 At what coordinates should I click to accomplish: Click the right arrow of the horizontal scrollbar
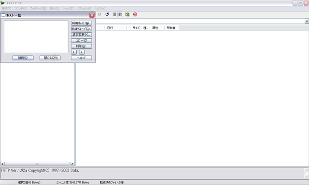(72, 164)
